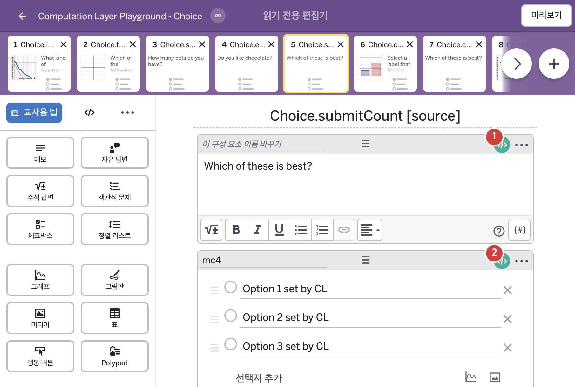Insert math with the square root toolbar button
This screenshot has width=575, height=387.
[x=211, y=230]
